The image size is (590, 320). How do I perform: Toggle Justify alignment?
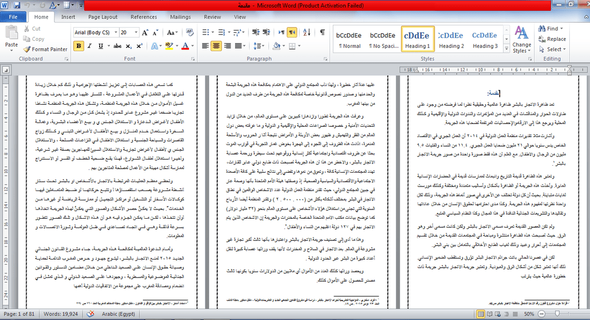238,46
